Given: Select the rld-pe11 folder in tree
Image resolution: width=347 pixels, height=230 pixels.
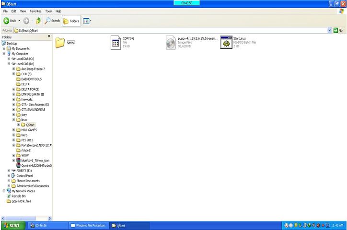Looking at the screenshot, I should [x=26, y=150].
